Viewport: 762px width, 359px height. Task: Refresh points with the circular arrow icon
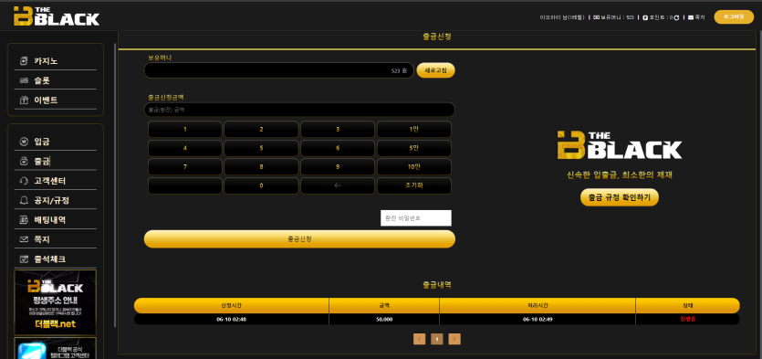coord(676,17)
